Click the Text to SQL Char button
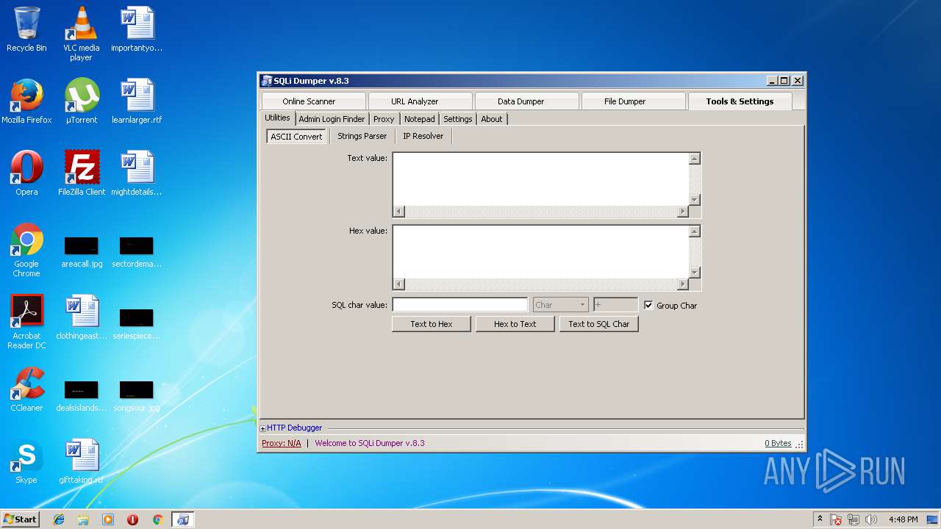This screenshot has height=529, width=941. coord(599,324)
